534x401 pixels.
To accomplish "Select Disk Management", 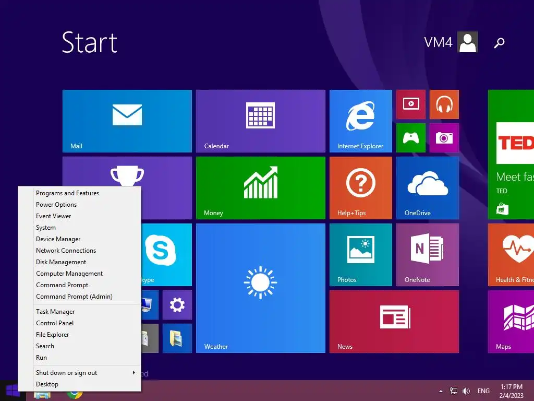I will pos(80,262).
